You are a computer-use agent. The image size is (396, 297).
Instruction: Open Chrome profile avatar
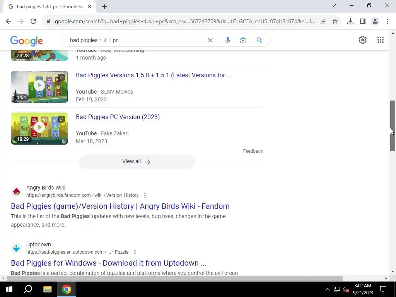[375, 22]
